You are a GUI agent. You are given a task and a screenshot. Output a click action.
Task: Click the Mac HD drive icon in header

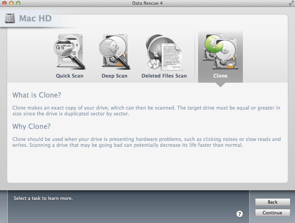click(x=10, y=18)
